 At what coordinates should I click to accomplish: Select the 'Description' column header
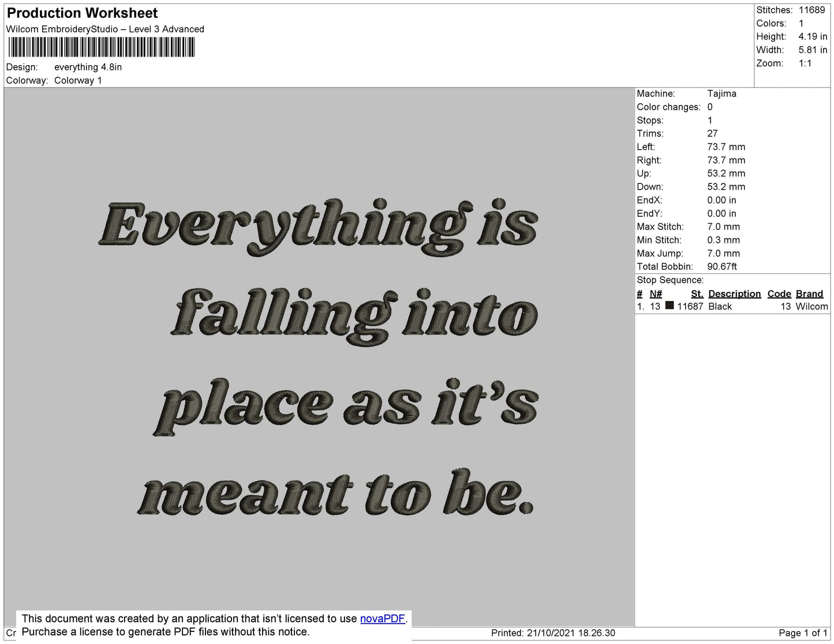click(x=735, y=293)
